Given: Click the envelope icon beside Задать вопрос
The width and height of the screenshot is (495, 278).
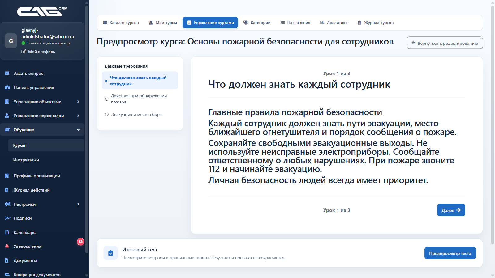Looking at the screenshot, I should [7, 73].
